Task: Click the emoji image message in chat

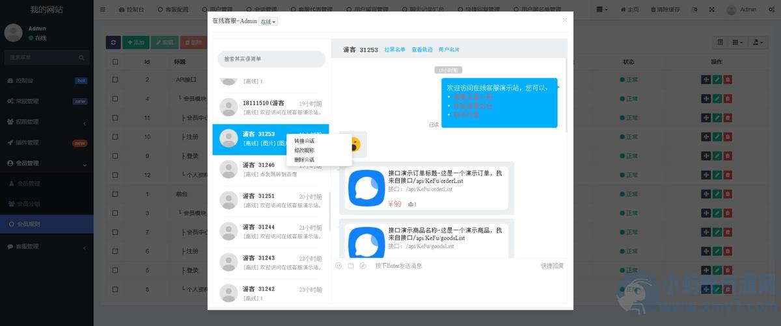Action: 353,144
